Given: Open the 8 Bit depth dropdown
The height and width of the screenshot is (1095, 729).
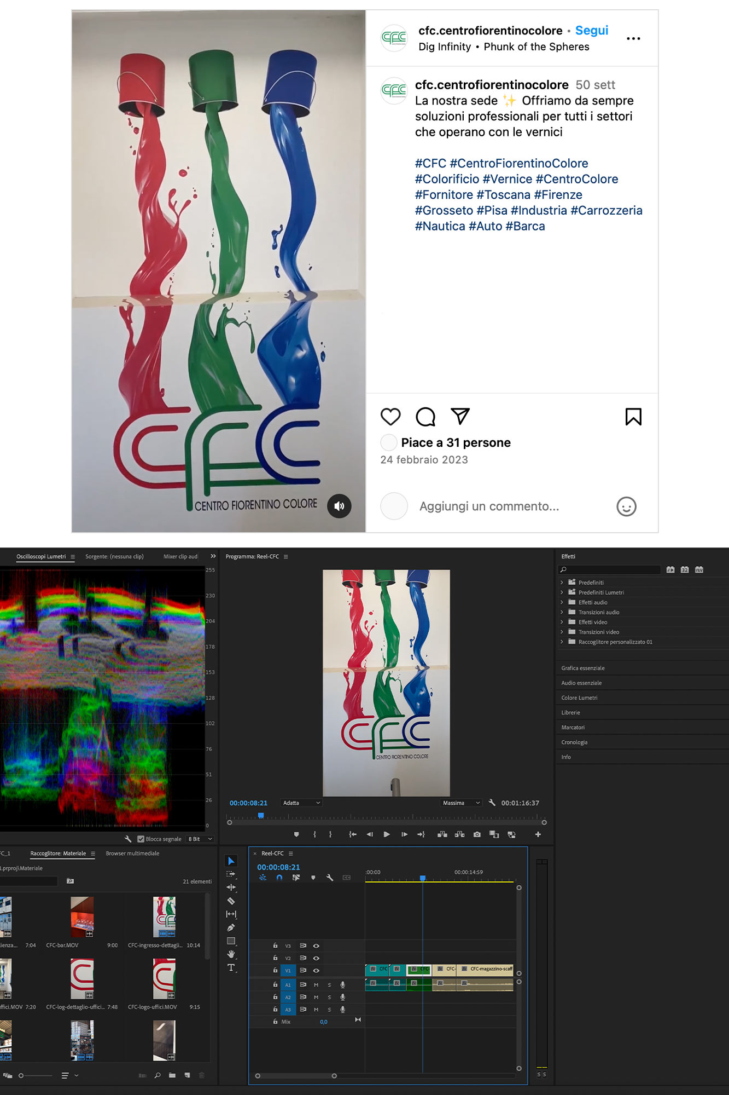Looking at the screenshot, I should [x=200, y=839].
